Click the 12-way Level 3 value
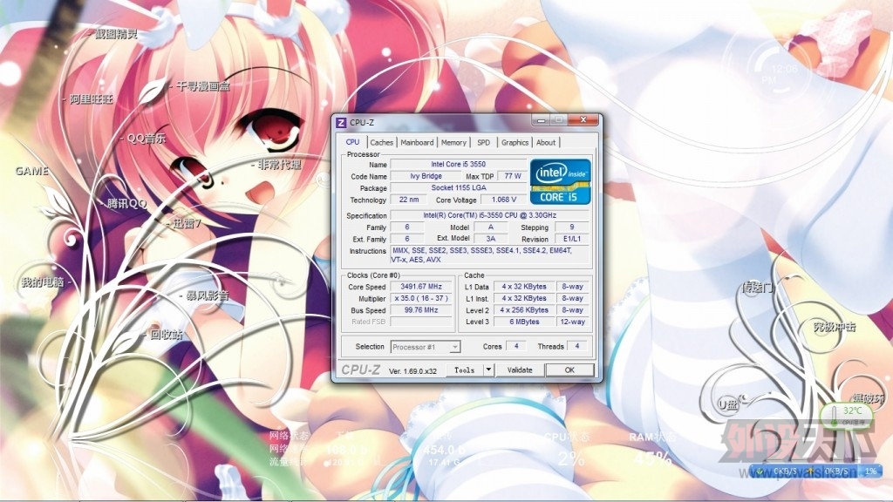The width and height of the screenshot is (893, 502). [x=572, y=322]
